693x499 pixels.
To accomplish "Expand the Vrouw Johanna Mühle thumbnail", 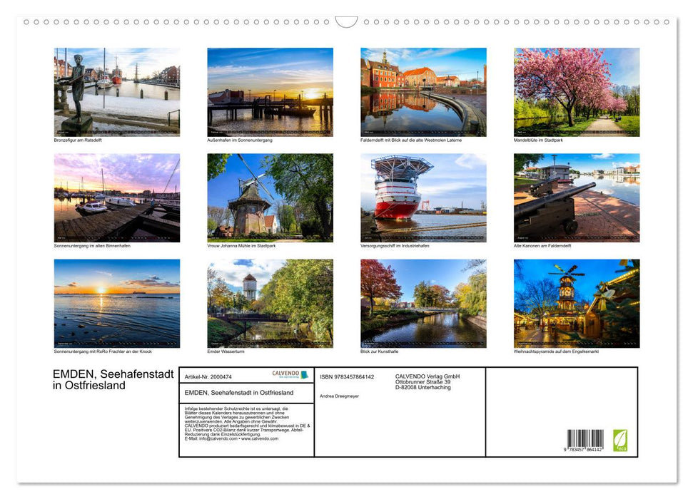I will click(x=270, y=197).
